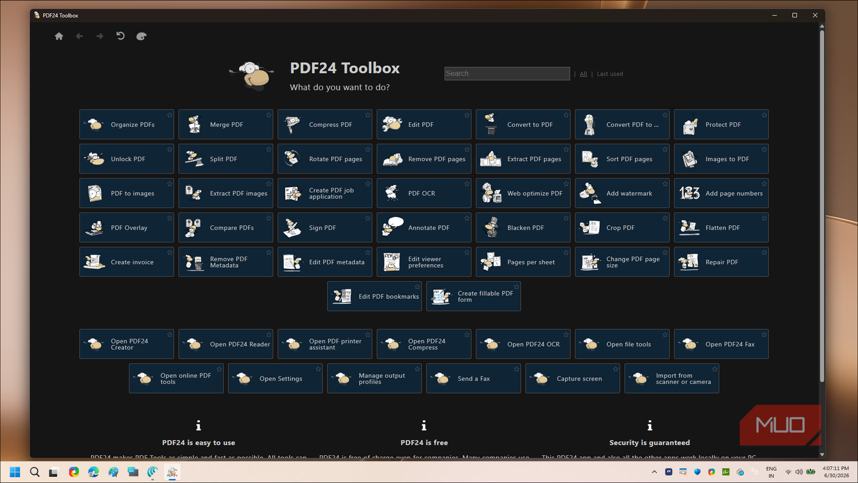Switch to PDF24 taskbar icon
This screenshot has width=858, height=483.
point(172,472)
